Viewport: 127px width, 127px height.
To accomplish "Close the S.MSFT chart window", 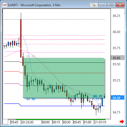I will pos(120,5).
